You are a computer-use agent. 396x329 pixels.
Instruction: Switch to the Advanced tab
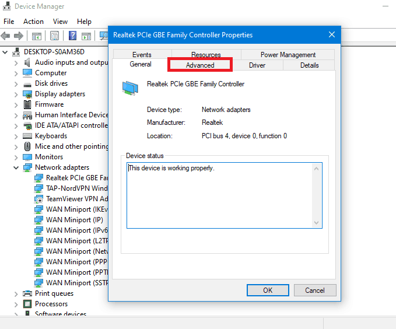[200, 65]
